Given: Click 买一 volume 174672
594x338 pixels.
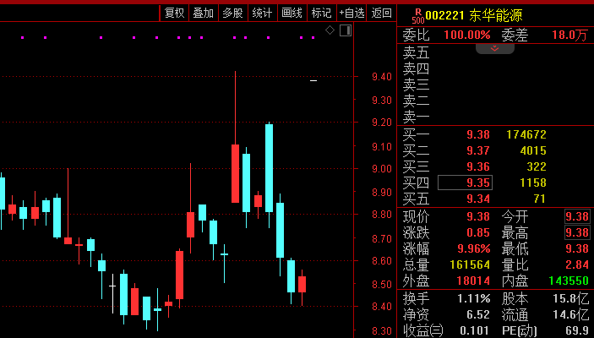Looking at the screenshot, I should pyautogui.click(x=526, y=134).
